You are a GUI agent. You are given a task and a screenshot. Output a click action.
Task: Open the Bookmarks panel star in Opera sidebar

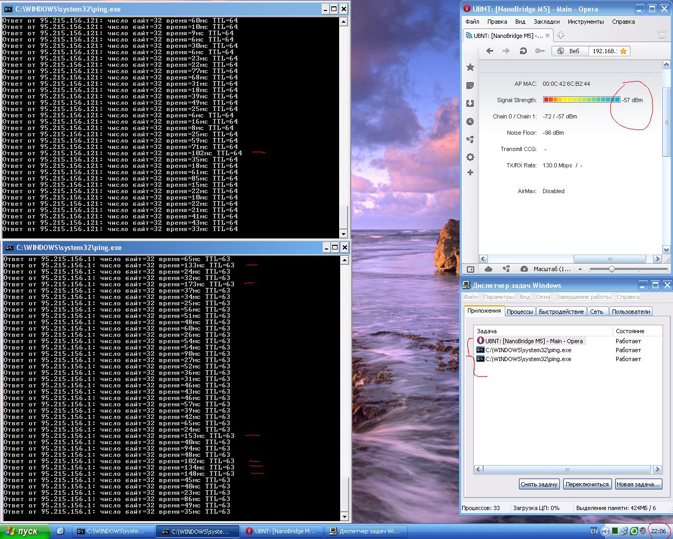[470, 67]
